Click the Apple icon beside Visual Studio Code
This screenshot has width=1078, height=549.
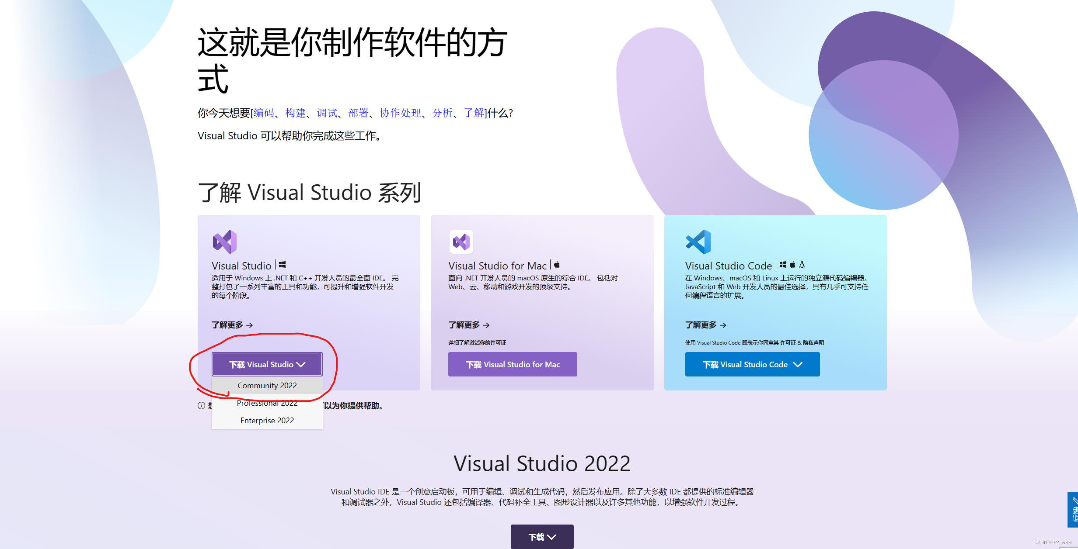[x=793, y=264]
